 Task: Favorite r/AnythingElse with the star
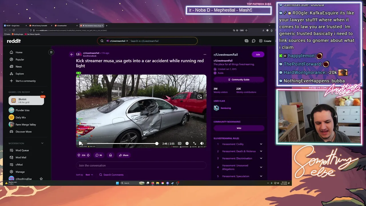(41, 179)
